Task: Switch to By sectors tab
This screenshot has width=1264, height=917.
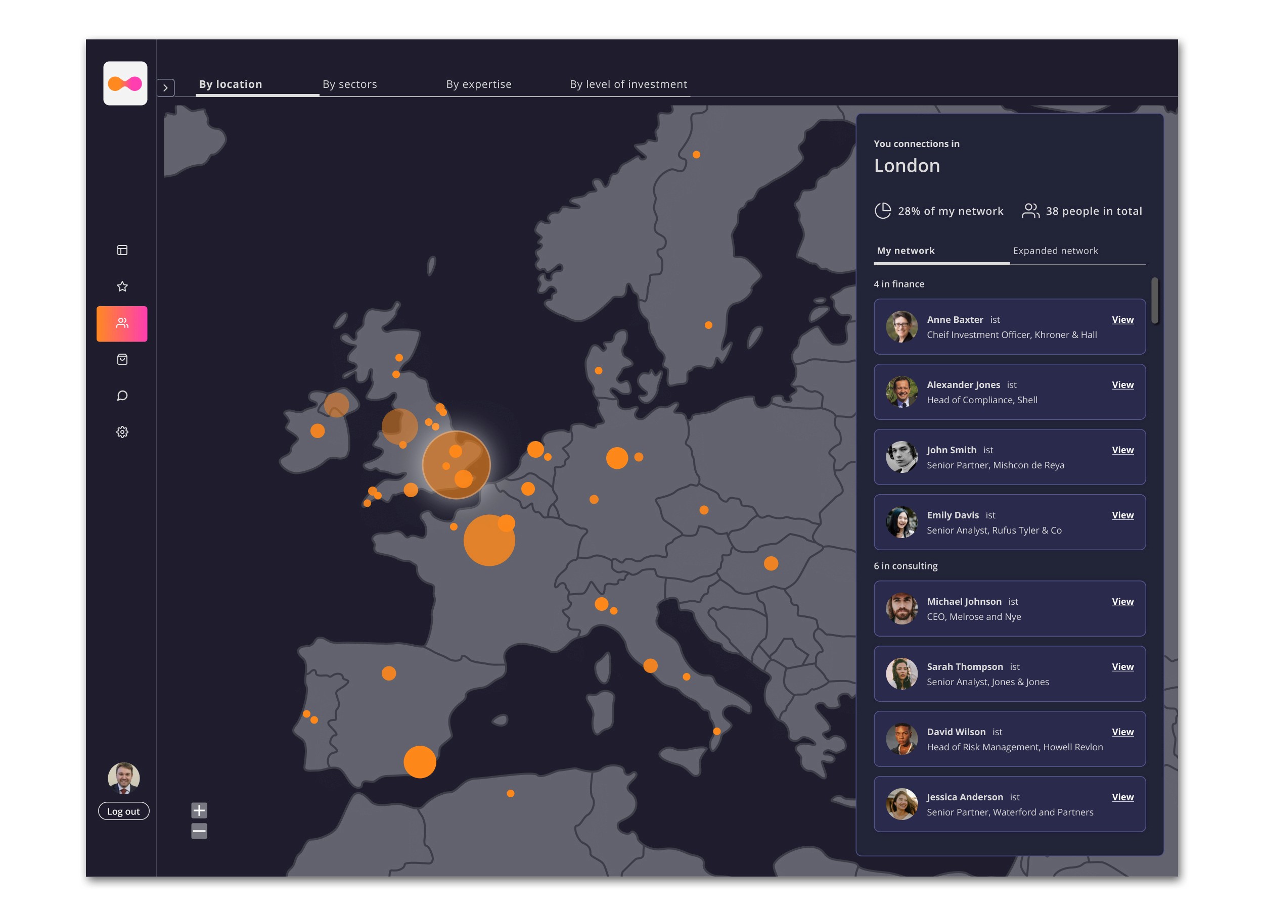Action: coord(349,84)
